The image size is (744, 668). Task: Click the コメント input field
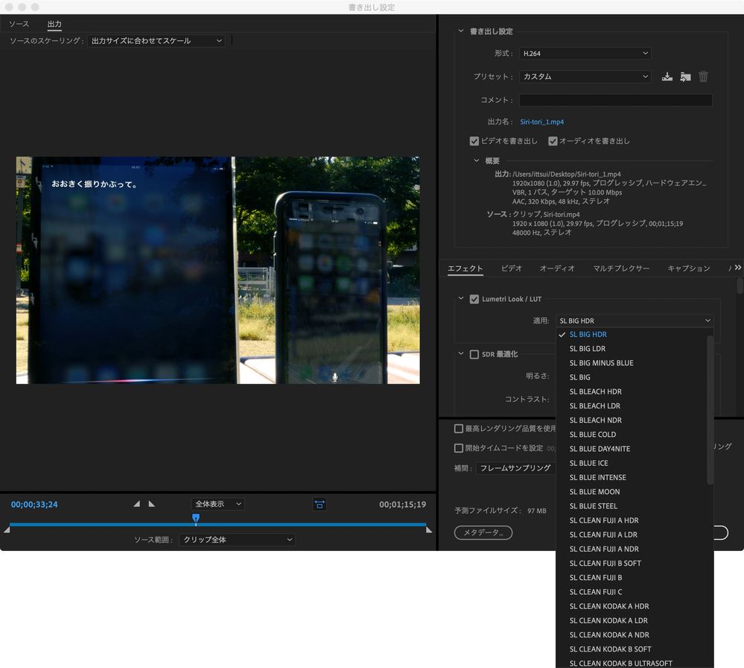click(615, 100)
